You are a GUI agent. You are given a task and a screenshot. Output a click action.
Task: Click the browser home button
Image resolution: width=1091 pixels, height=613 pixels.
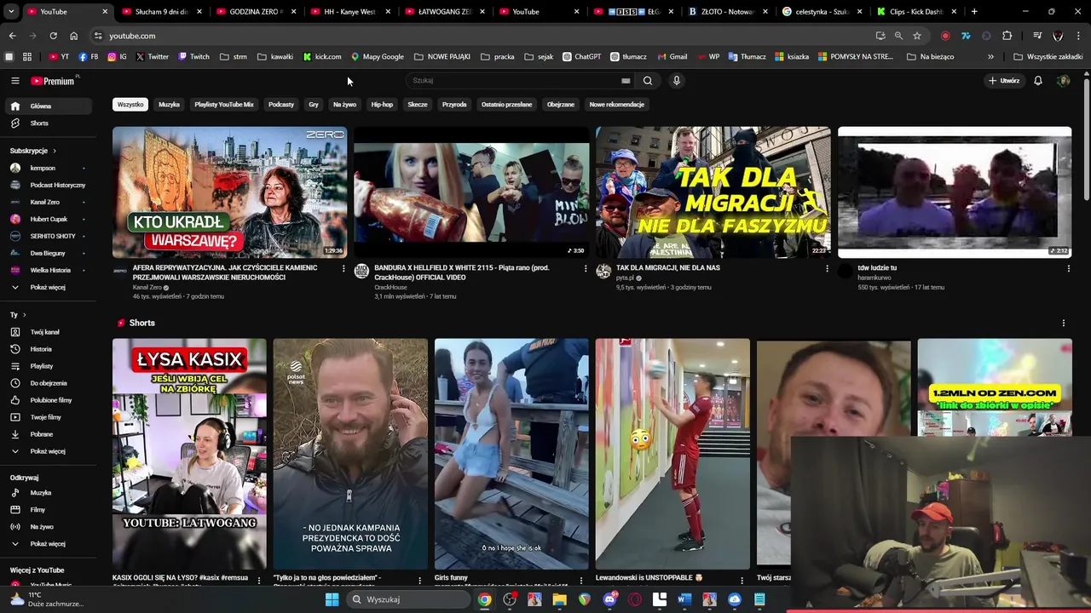(x=73, y=36)
